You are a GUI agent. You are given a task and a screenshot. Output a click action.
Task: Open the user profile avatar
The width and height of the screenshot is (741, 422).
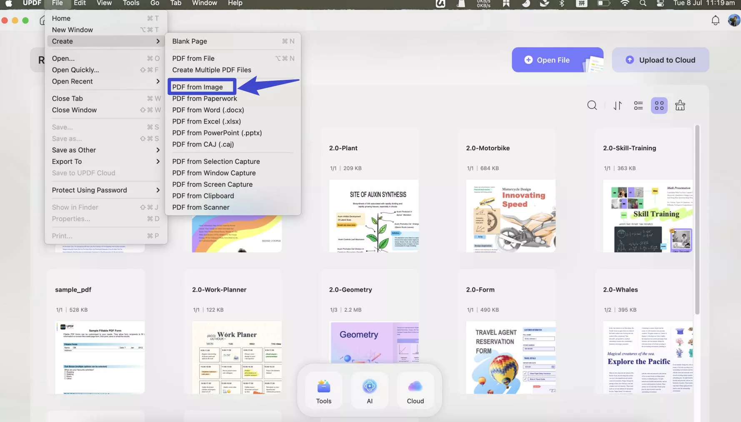pyautogui.click(x=733, y=20)
